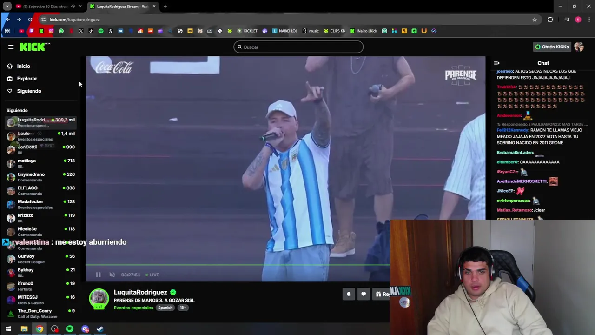This screenshot has width=595, height=335.
Task: Open Madafocker channel in the sidebar
Action: (41, 204)
